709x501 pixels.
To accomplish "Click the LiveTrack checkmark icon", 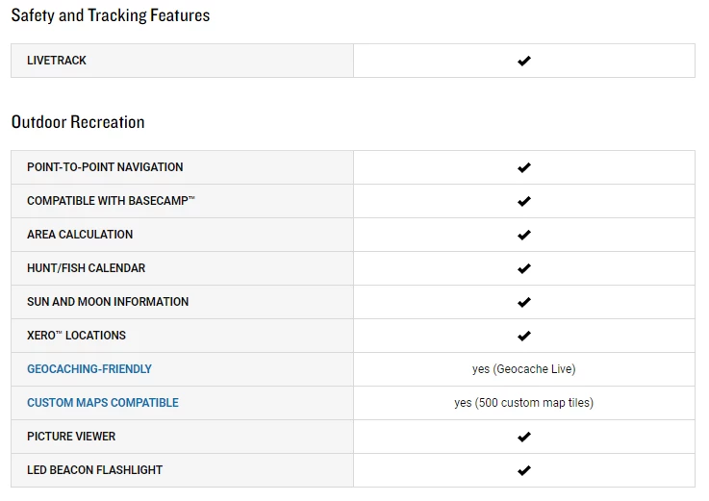I will [x=524, y=61].
